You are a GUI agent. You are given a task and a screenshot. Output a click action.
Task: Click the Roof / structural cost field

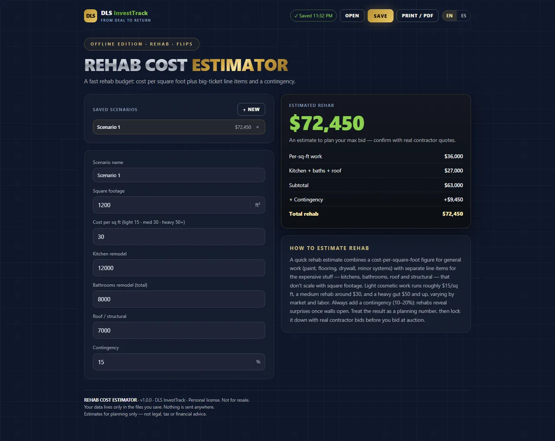coord(179,330)
